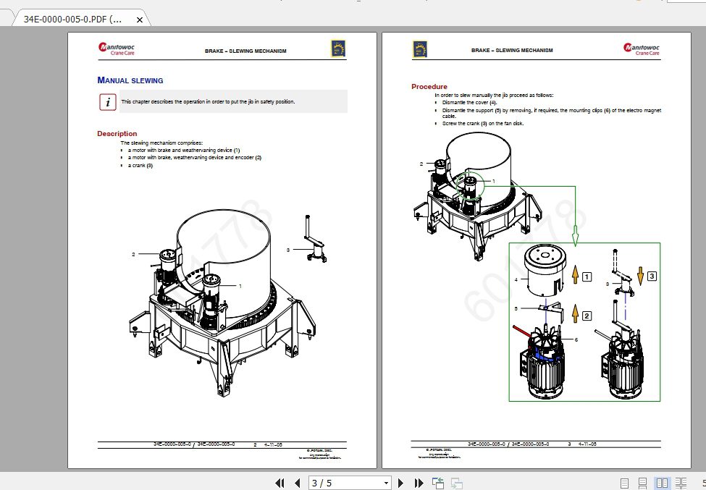Viewport: 706px width, 490px height.
Task: Select the partially hidden tab at far left
Action: point(6,20)
